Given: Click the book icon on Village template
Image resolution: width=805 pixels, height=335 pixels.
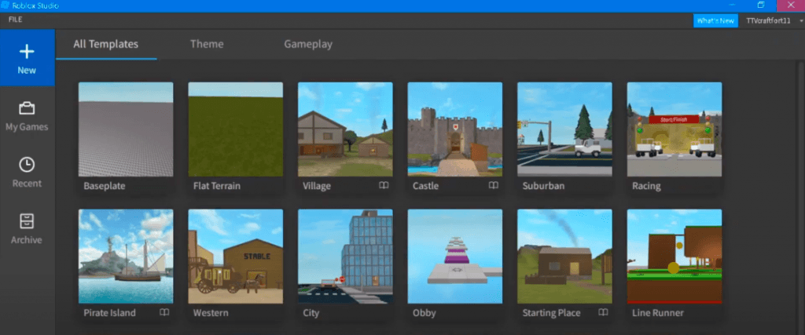Looking at the screenshot, I should pos(384,185).
